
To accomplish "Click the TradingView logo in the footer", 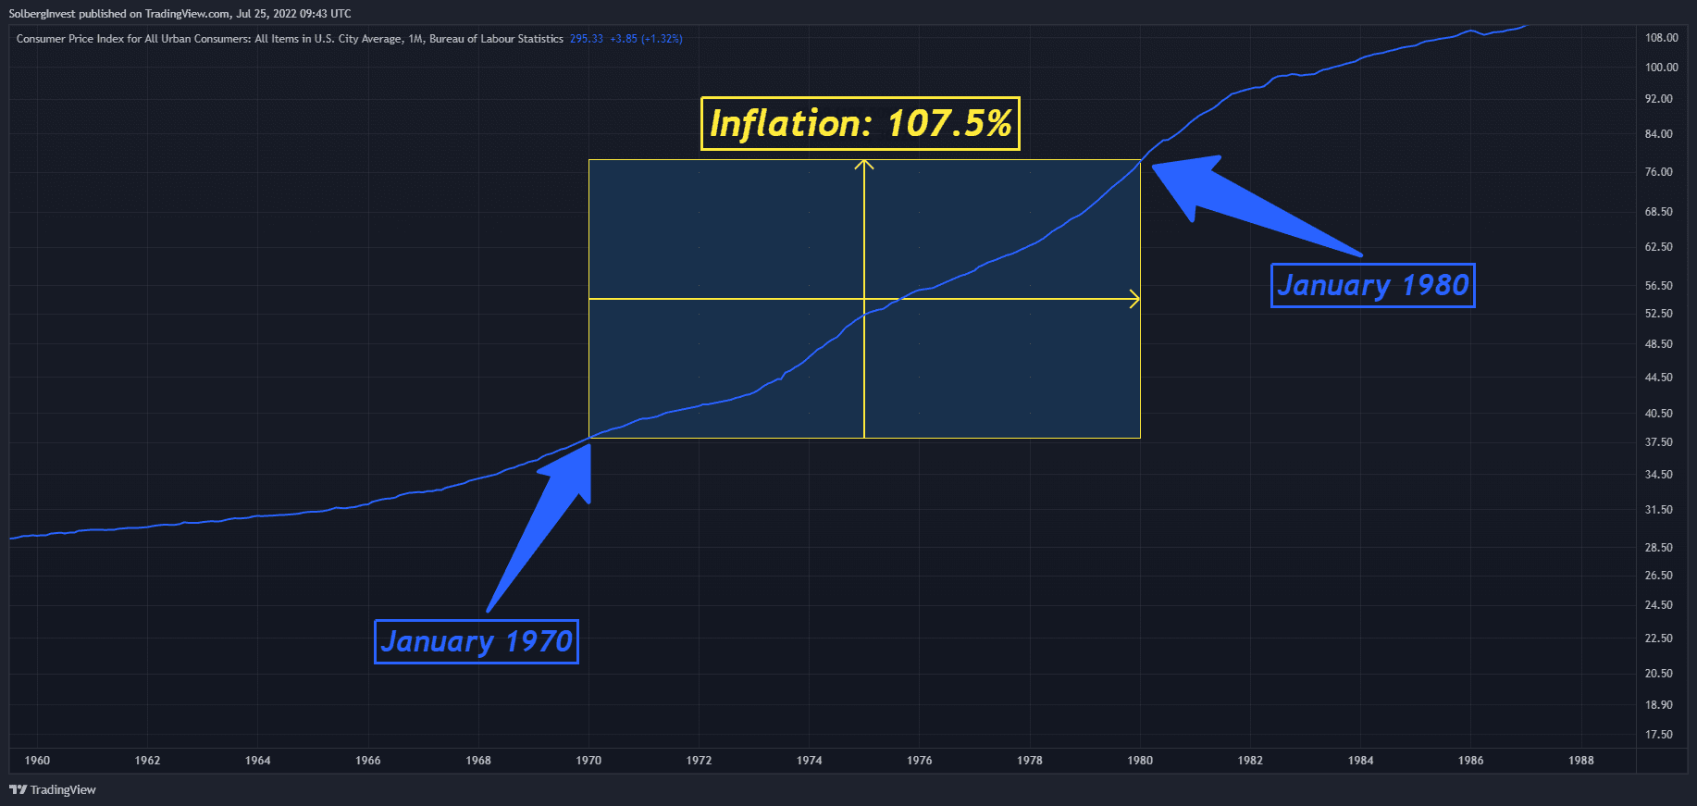I will (53, 789).
